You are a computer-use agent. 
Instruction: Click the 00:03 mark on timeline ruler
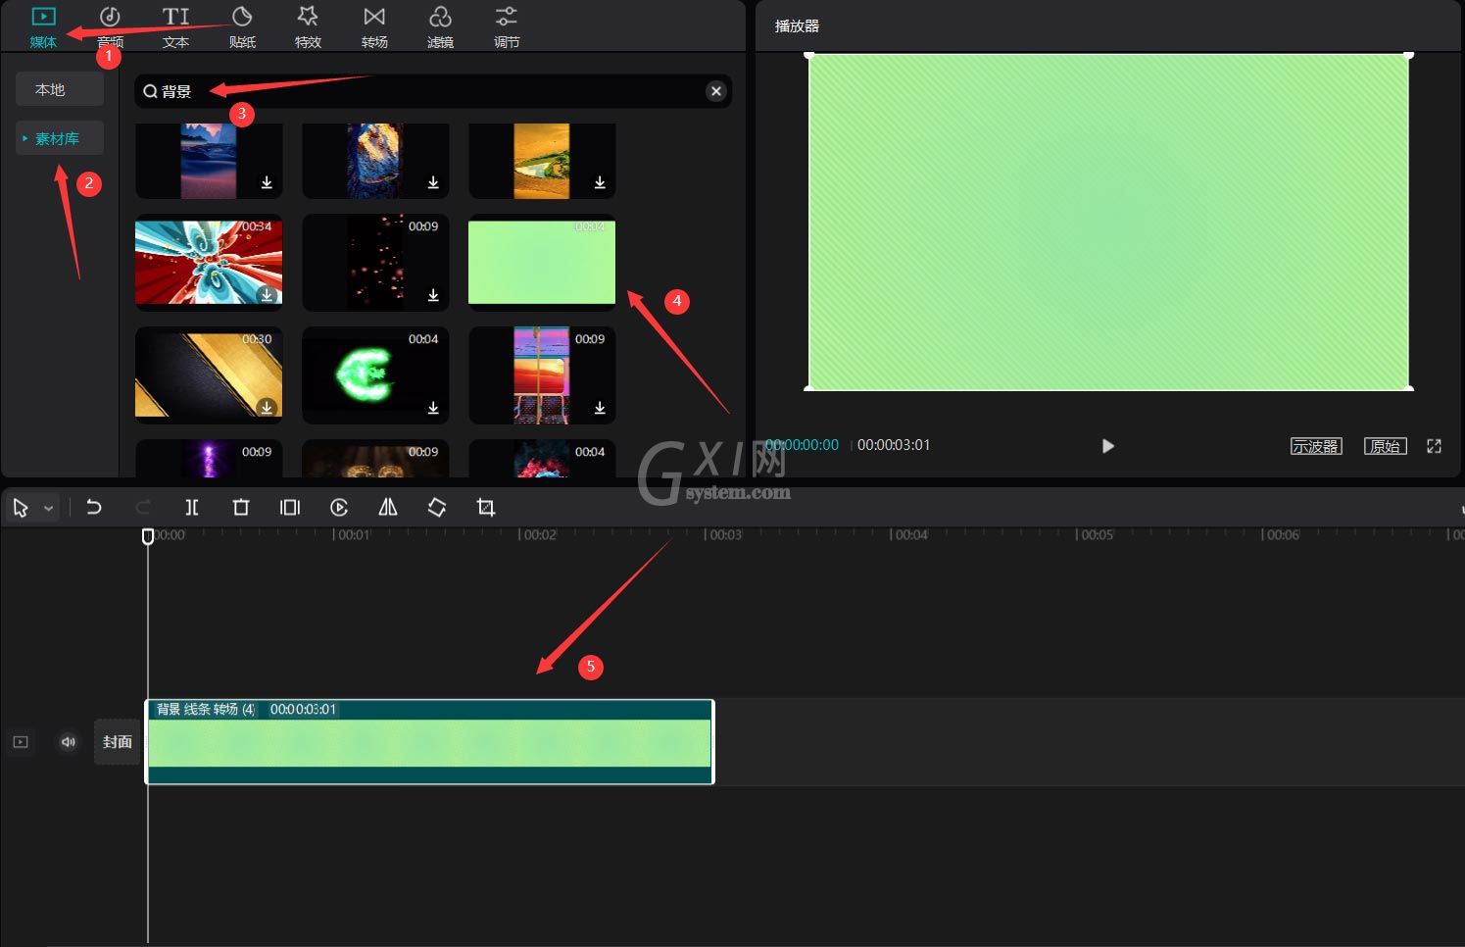[x=724, y=535]
